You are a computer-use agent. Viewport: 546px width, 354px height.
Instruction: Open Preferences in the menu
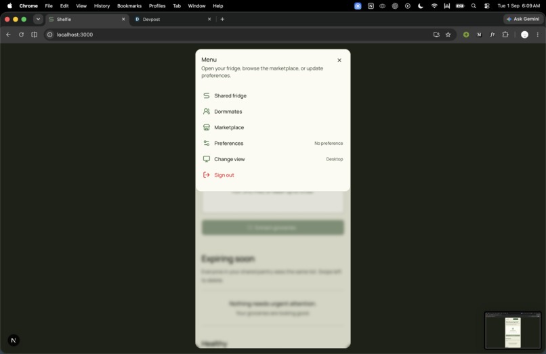[272, 143]
